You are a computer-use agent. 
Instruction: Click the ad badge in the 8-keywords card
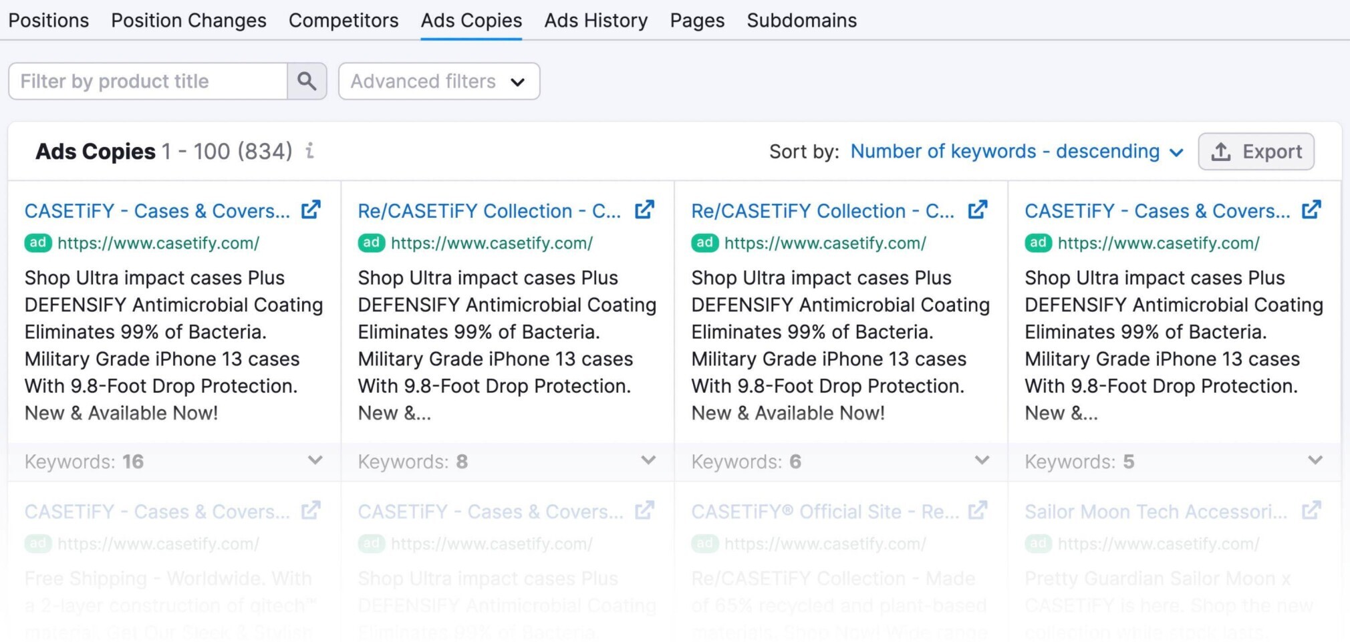pos(372,243)
